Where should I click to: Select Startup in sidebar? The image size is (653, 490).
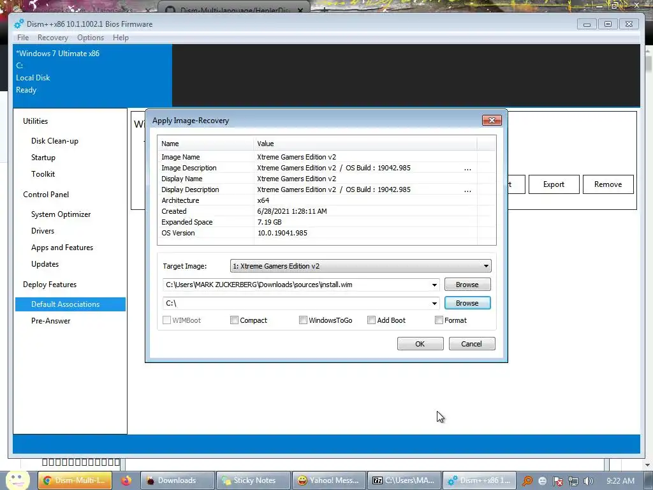(43, 158)
